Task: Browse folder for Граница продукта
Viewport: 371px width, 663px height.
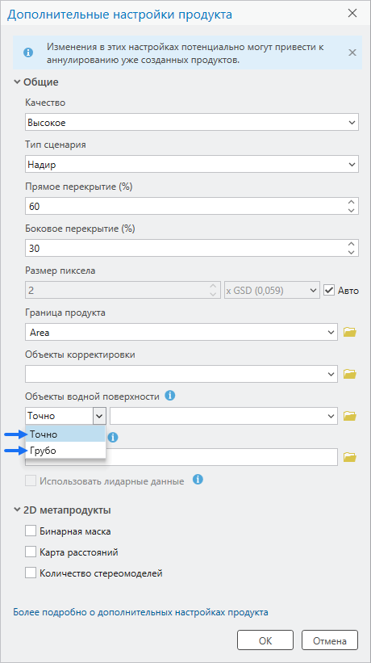Action: (350, 333)
